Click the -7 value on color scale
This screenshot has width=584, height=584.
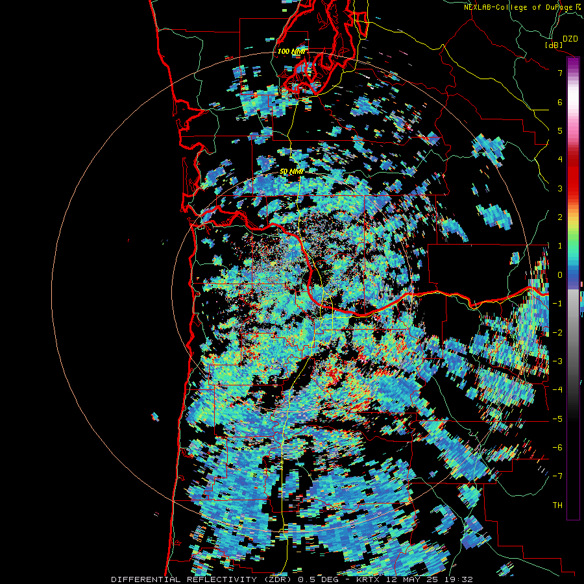[x=557, y=476]
